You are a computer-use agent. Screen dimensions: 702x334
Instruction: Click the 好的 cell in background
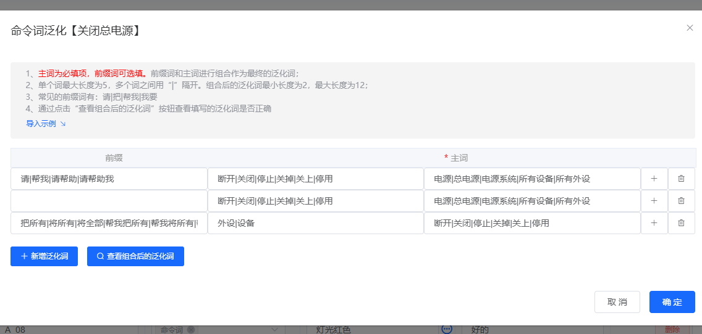pyautogui.click(x=481, y=330)
